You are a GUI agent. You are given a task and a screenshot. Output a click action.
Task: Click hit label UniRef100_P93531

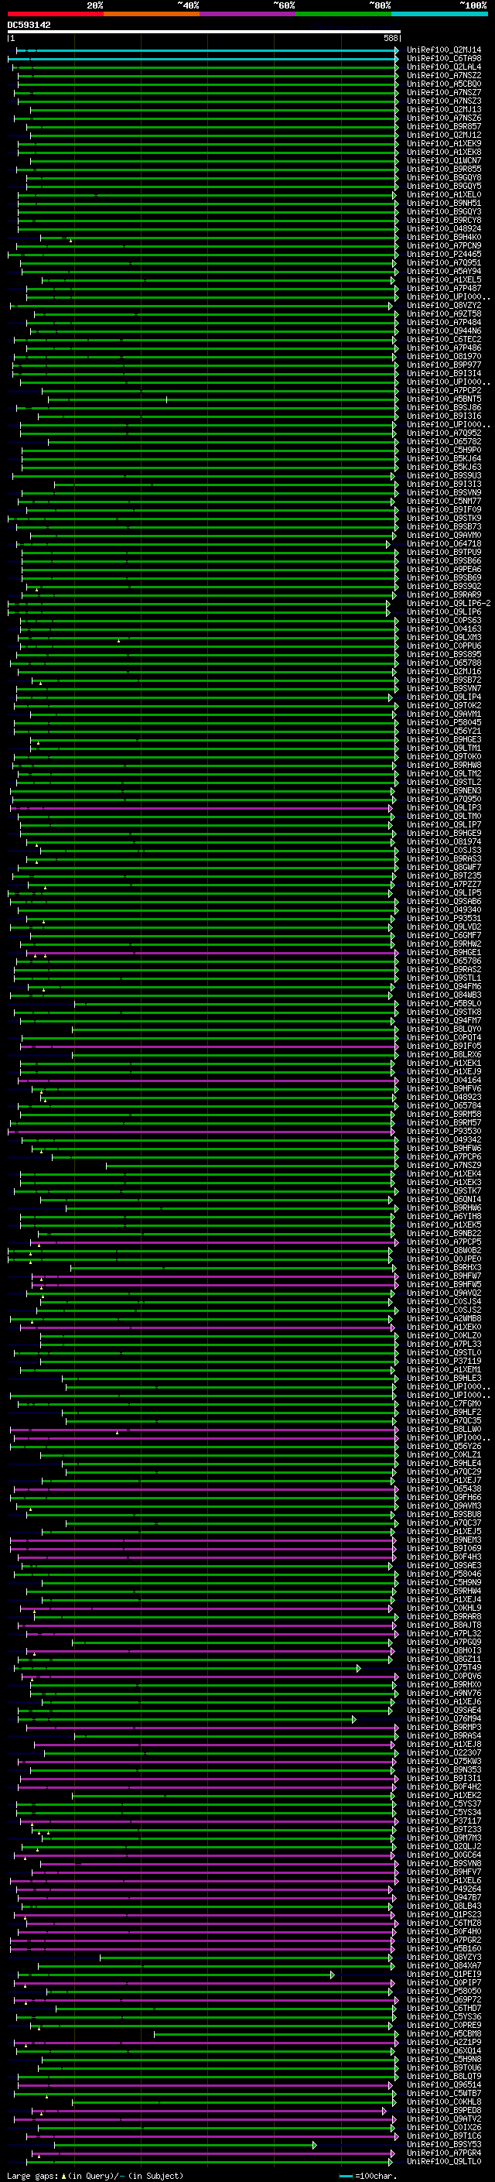[x=444, y=918]
